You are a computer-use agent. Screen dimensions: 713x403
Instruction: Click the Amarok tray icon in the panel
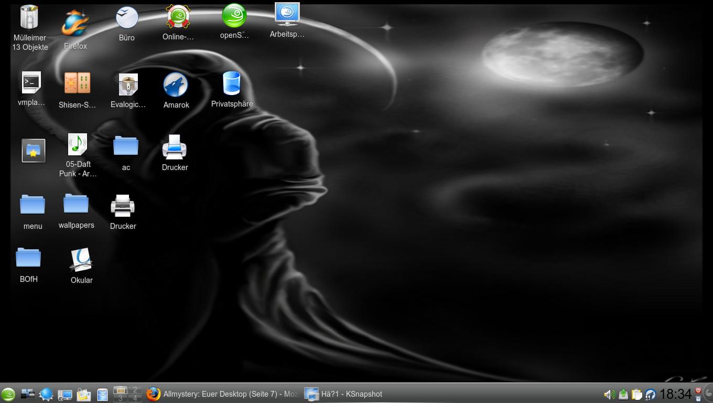[650, 394]
